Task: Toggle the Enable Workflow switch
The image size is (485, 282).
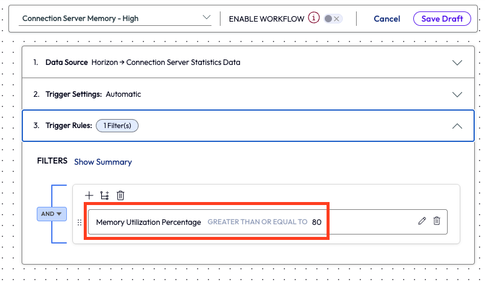Action: point(332,19)
